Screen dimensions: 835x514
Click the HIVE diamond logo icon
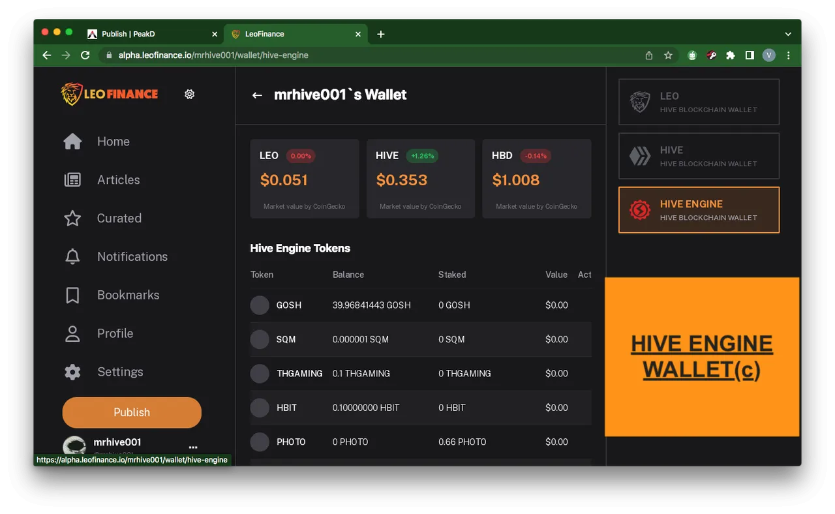coord(639,157)
